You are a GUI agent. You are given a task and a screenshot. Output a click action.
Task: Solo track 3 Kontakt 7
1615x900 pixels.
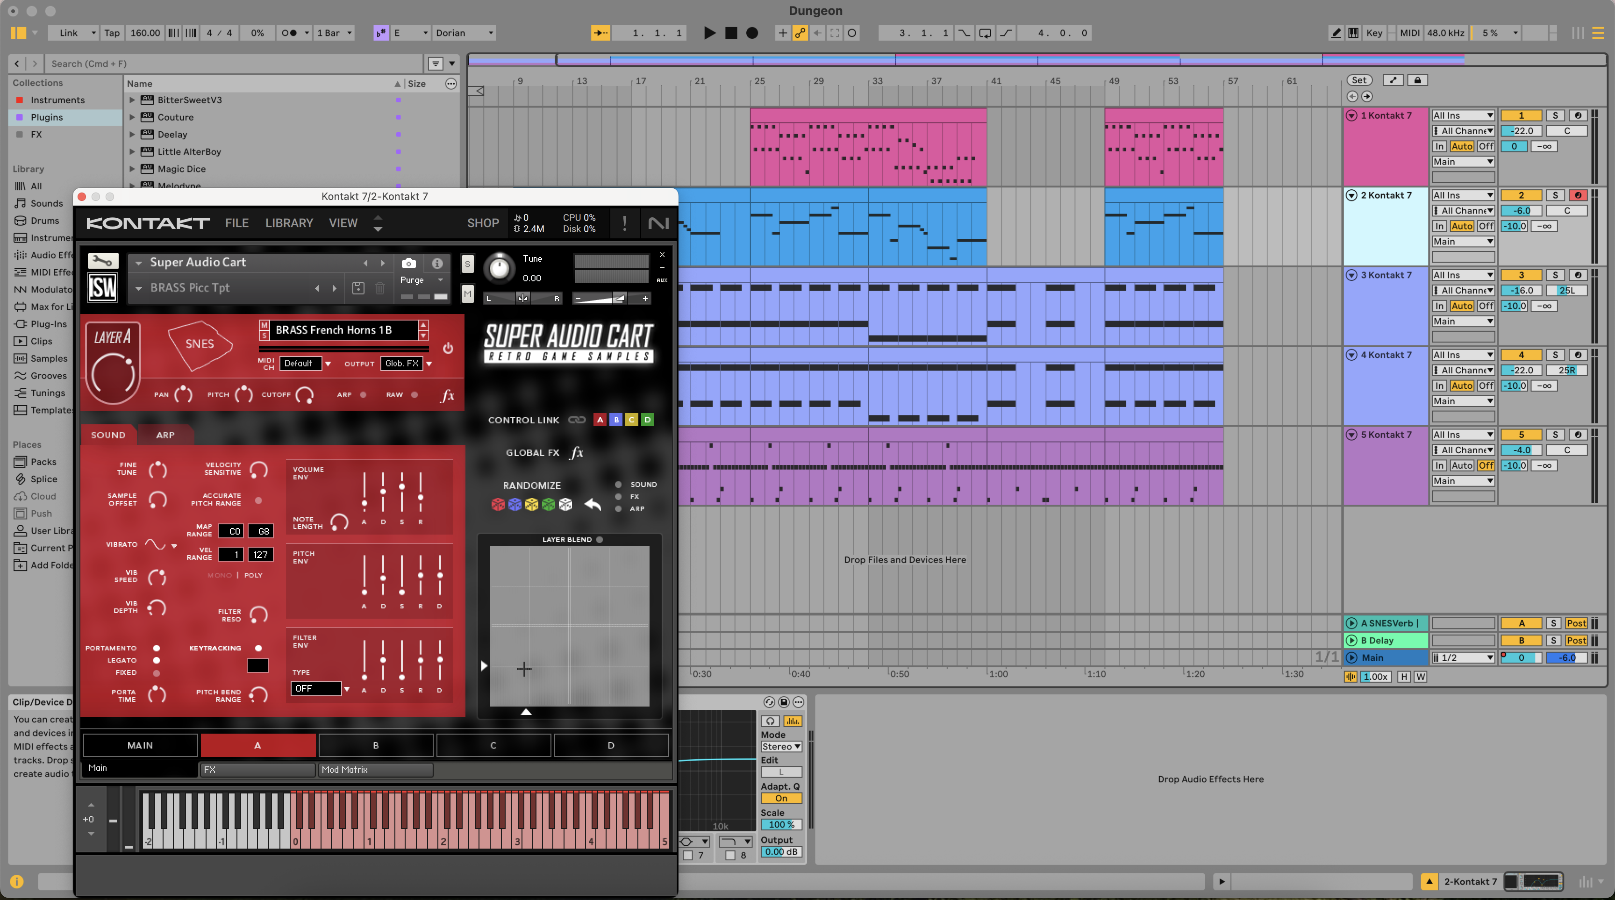(x=1555, y=275)
